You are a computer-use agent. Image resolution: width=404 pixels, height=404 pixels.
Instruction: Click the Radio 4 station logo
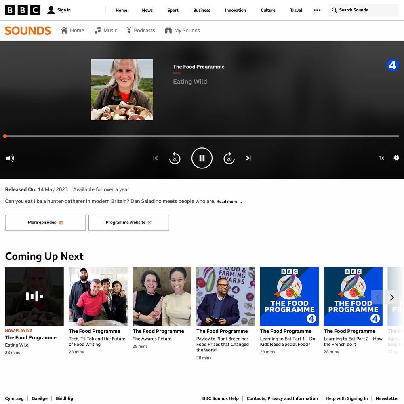pos(392,65)
